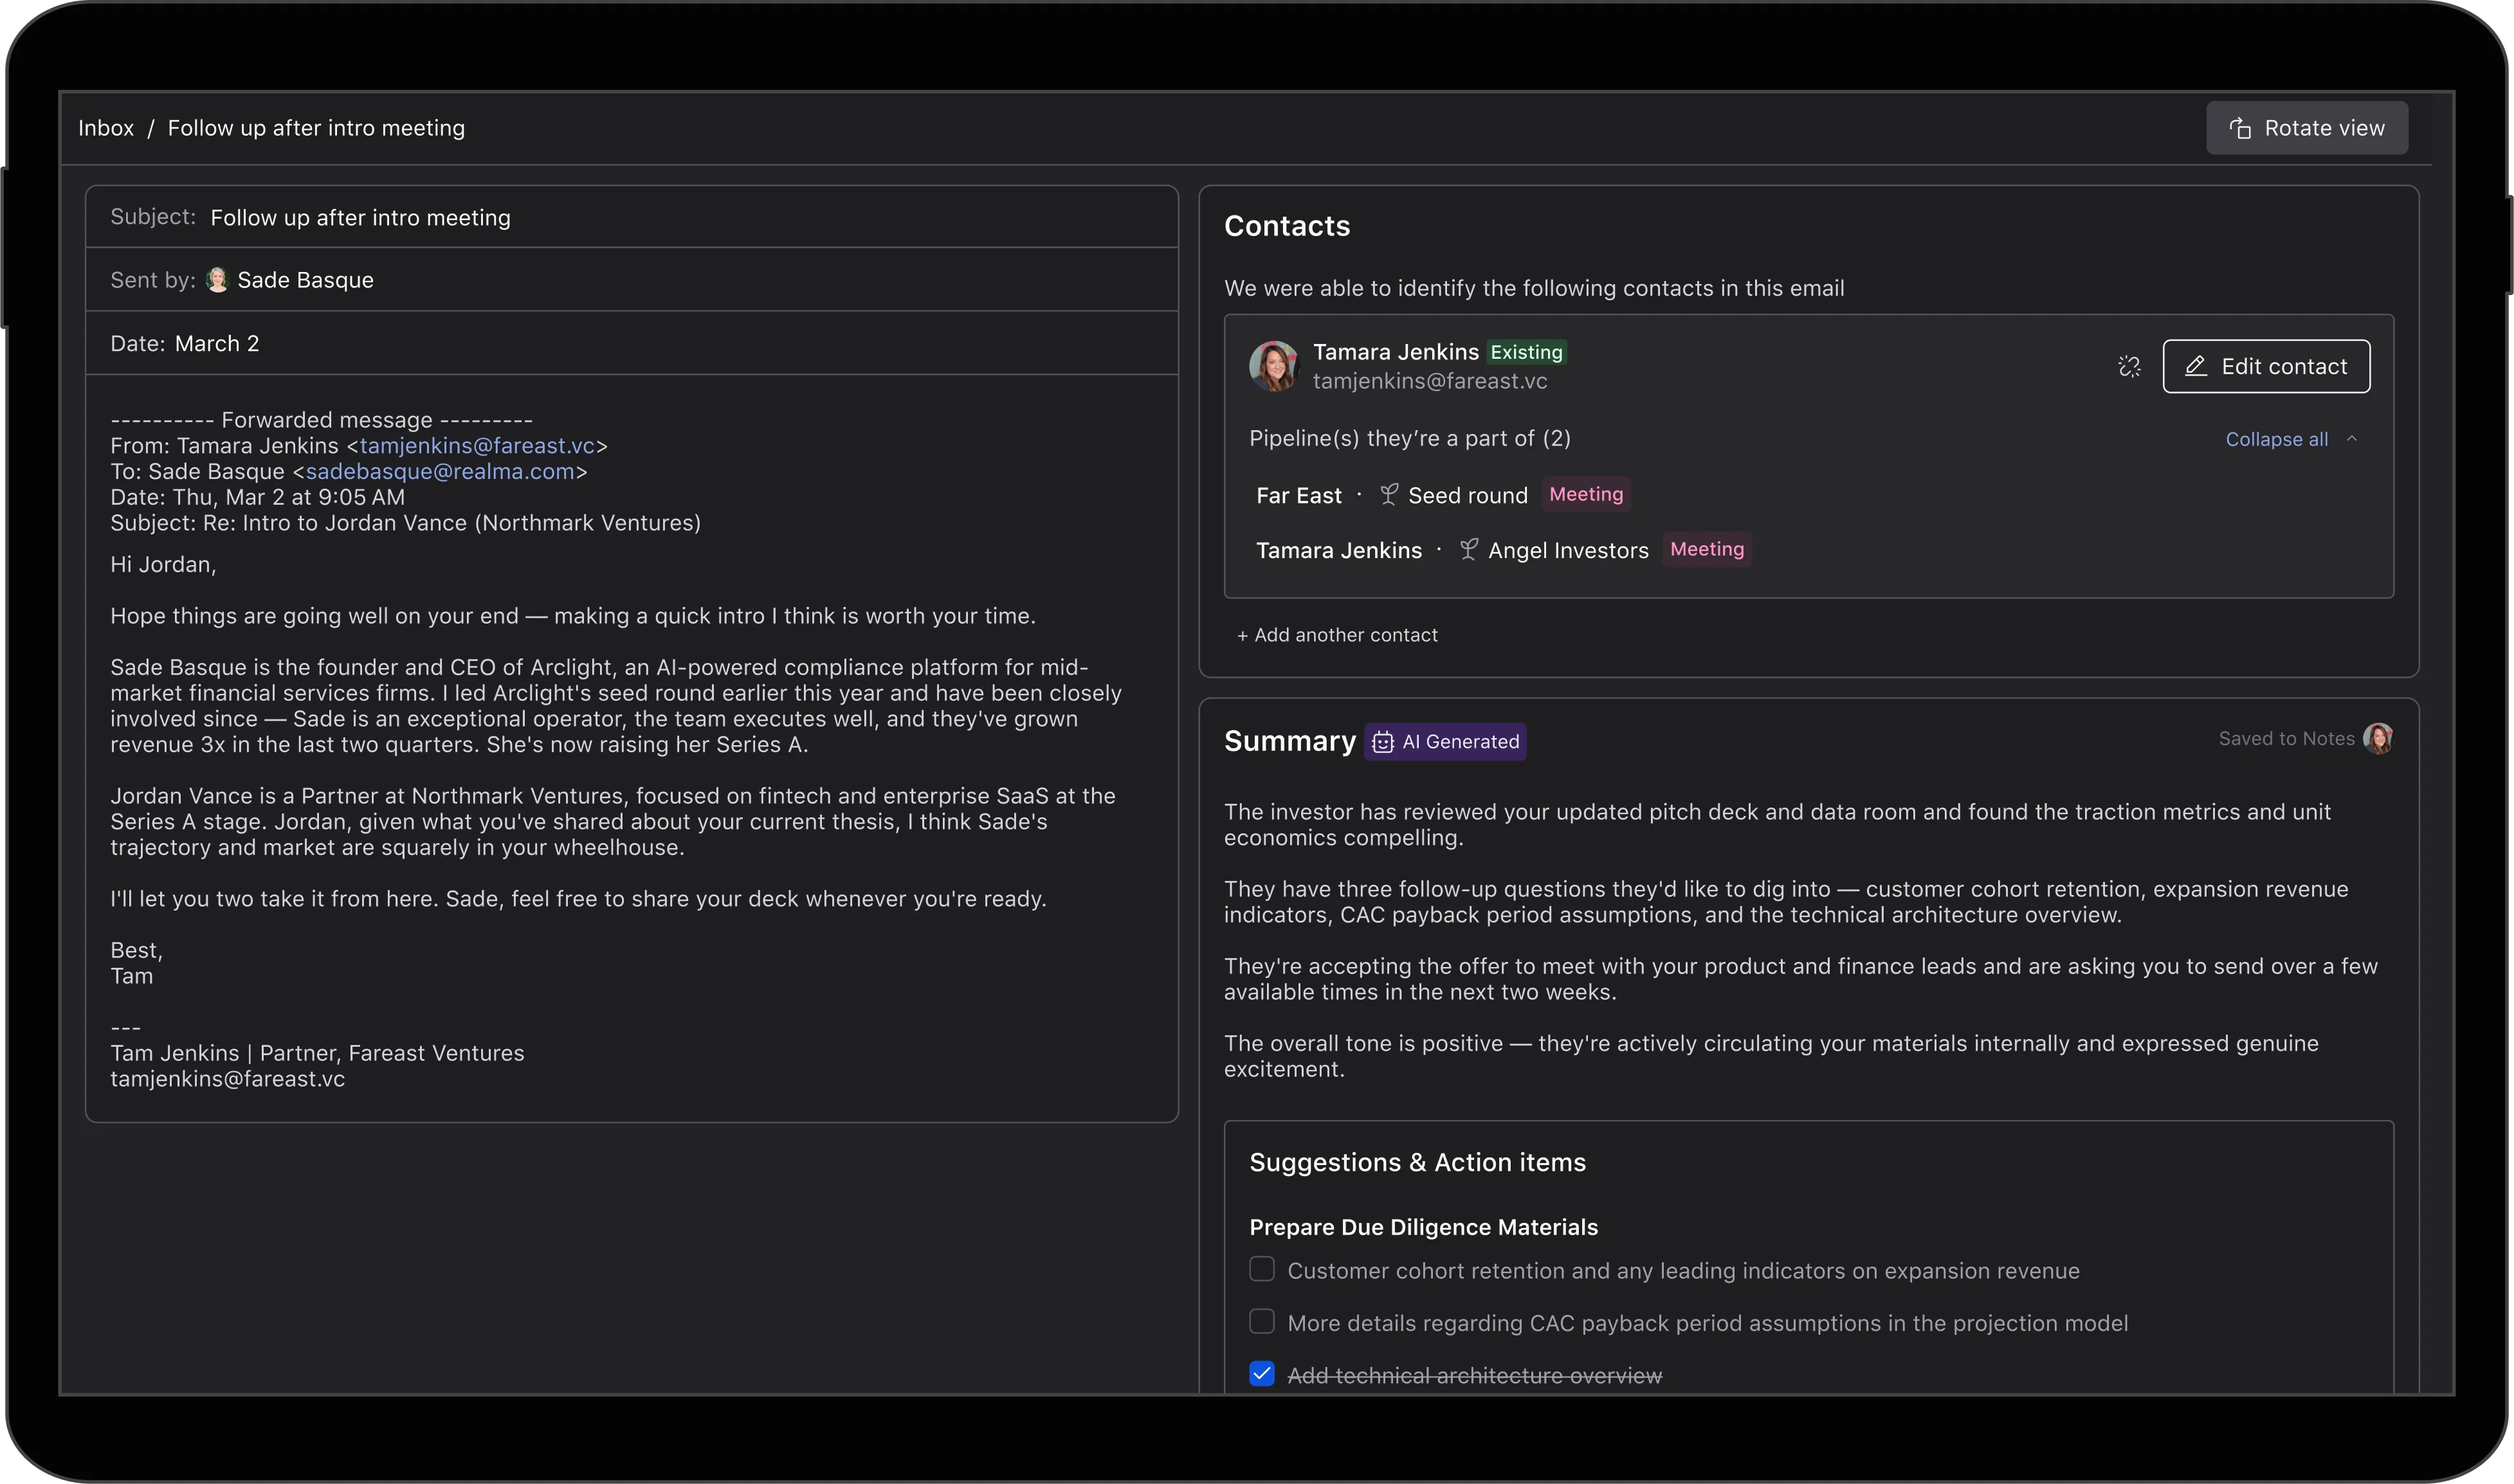The width and height of the screenshot is (2514, 1484).
Task: Open the tamjenkins@fareast.vc link in forwarded message
Action: pyautogui.click(x=477, y=446)
